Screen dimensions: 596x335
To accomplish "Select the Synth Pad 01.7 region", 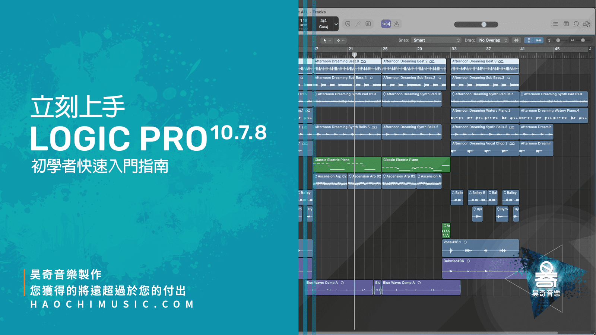I will click(485, 99).
